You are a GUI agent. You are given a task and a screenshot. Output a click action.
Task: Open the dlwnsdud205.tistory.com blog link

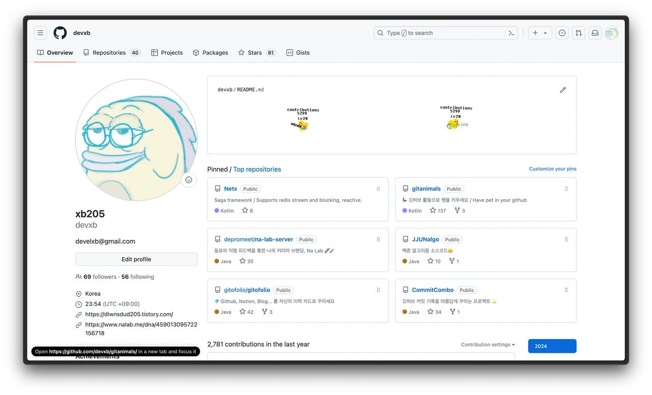[x=129, y=314]
